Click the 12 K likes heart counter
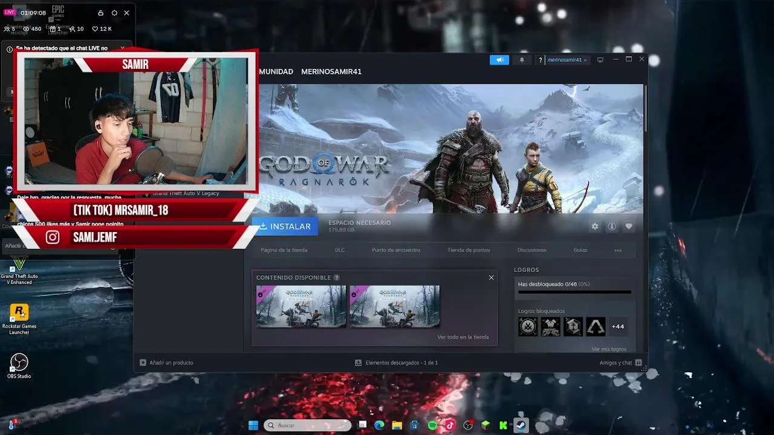The height and width of the screenshot is (435, 774). click(x=102, y=29)
